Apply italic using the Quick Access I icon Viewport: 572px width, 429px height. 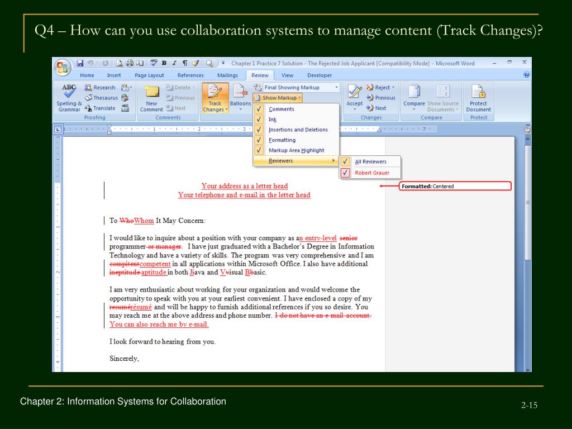tap(174, 63)
